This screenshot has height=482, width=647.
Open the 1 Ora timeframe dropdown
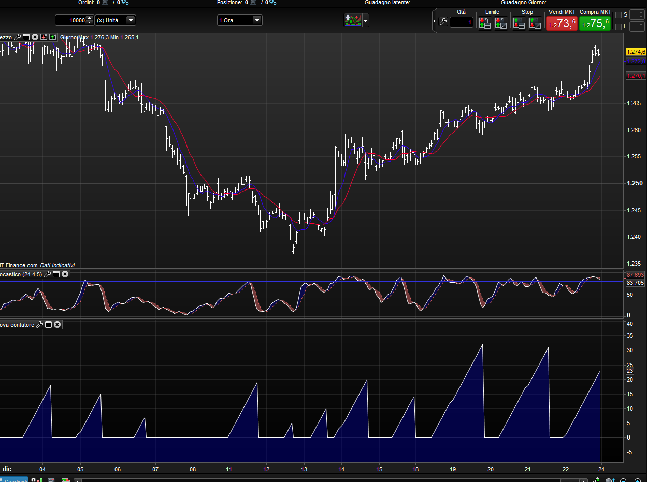(257, 20)
